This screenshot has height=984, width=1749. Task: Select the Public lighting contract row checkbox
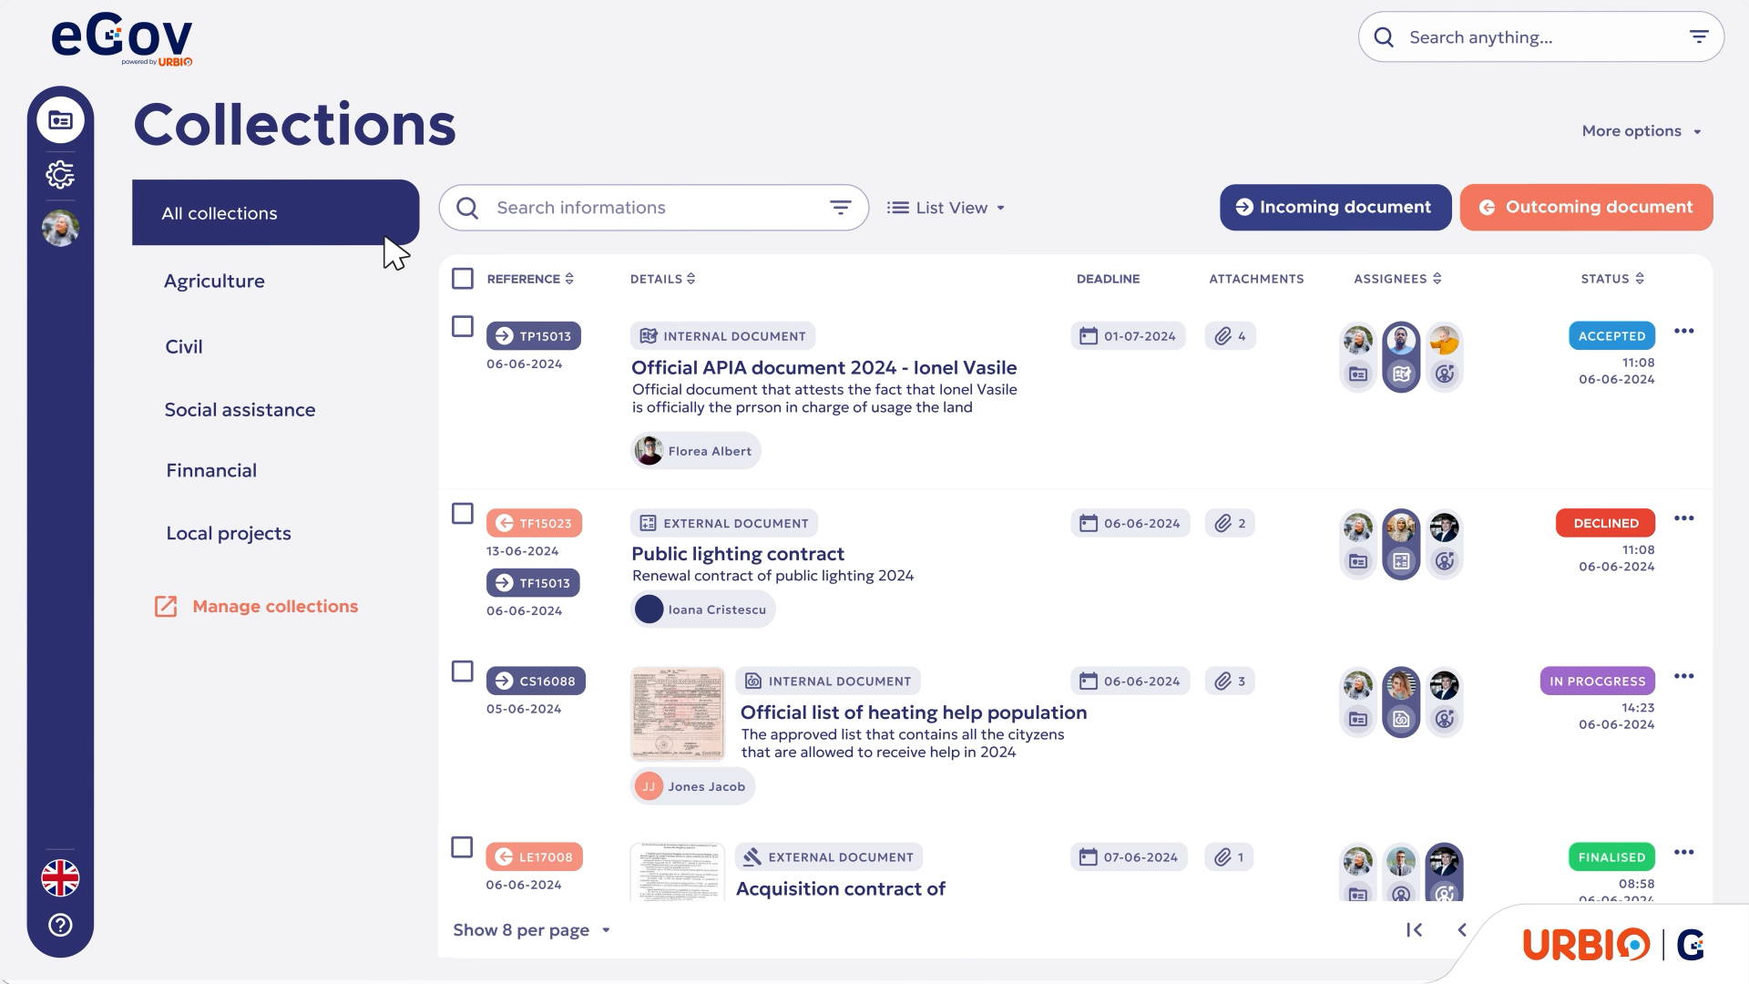(463, 514)
